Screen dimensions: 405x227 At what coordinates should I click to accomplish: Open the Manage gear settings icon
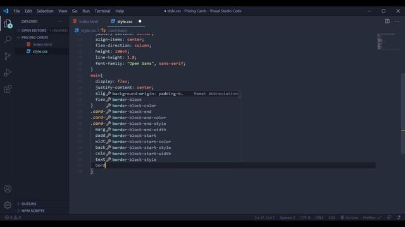click(8, 205)
